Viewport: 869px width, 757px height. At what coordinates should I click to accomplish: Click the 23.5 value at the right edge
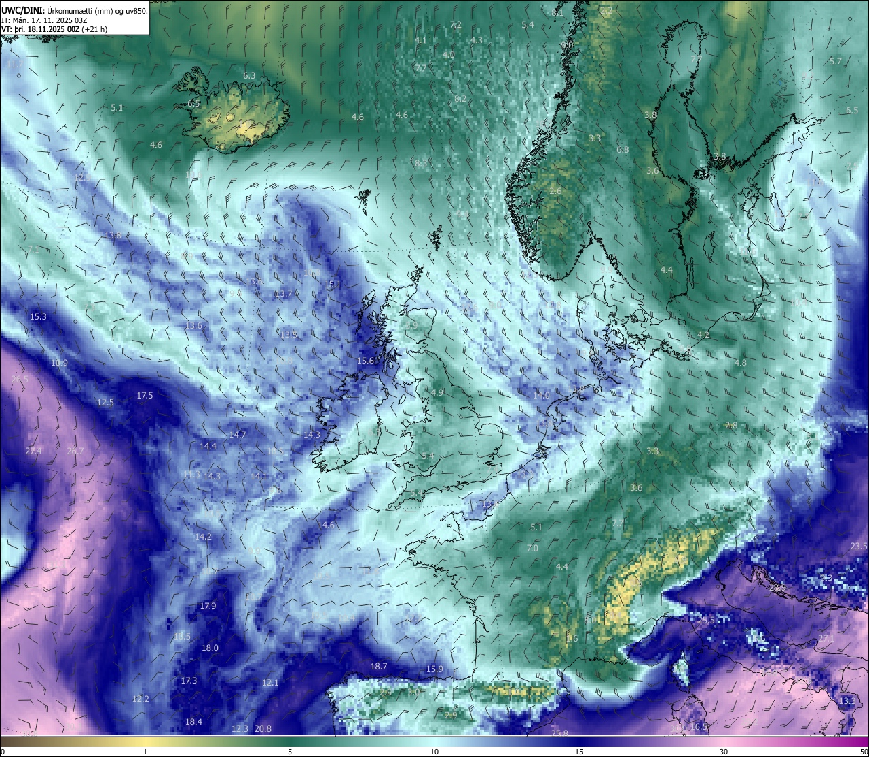point(859,547)
